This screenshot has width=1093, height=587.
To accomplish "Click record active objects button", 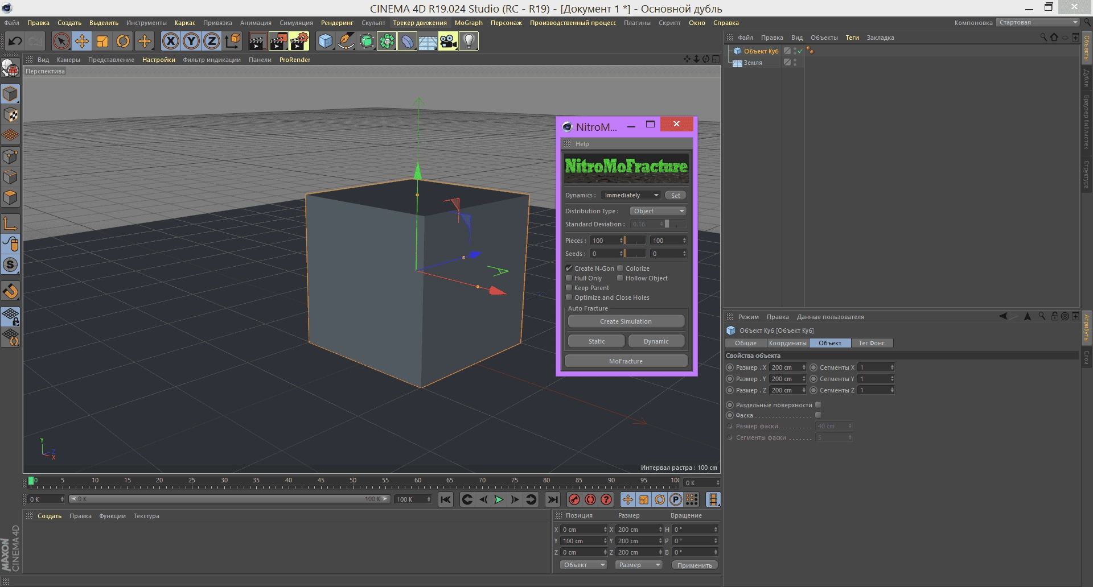I will pos(574,499).
